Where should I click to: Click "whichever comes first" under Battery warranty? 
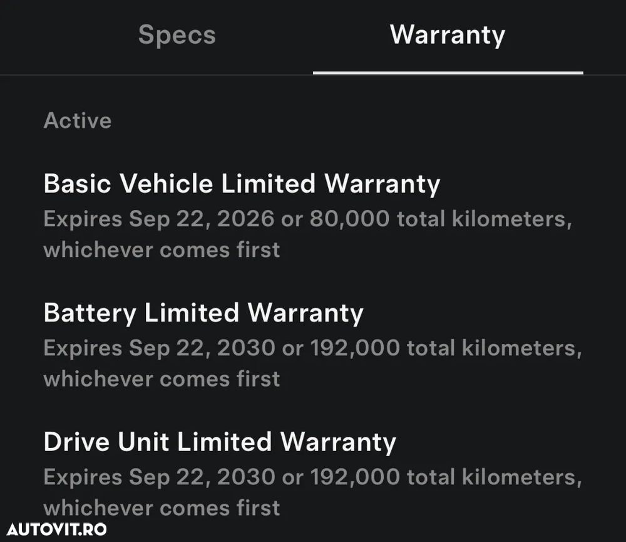162,378
